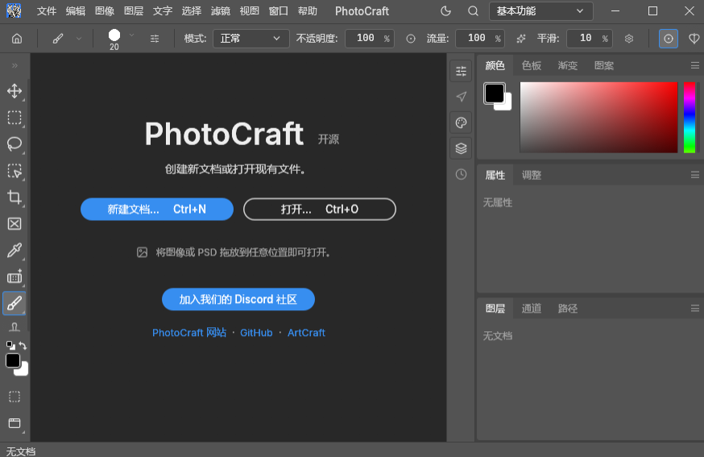This screenshot has width=704, height=457.
Task: Switch to the 色板 tab
Action: coord(532,65)
